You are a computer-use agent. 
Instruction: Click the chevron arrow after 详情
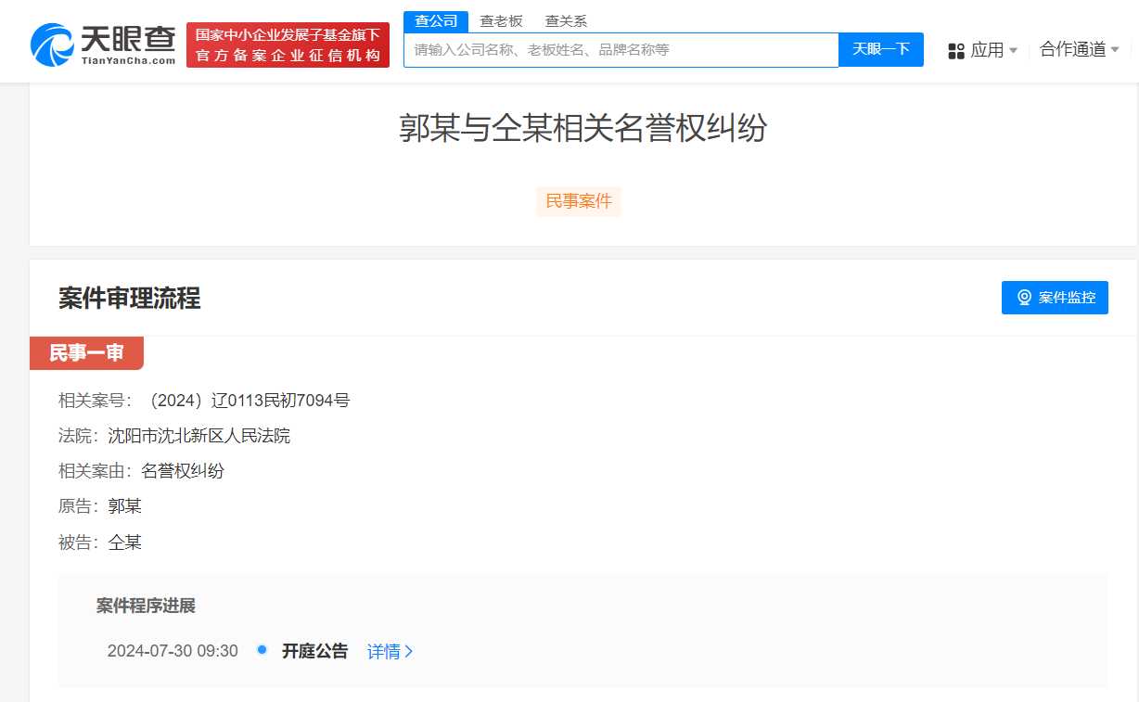click(x=406, y=650)
